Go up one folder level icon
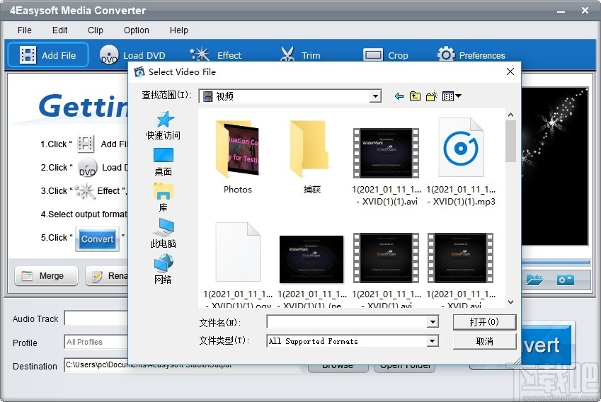601x402 pixels. [415, 96]
